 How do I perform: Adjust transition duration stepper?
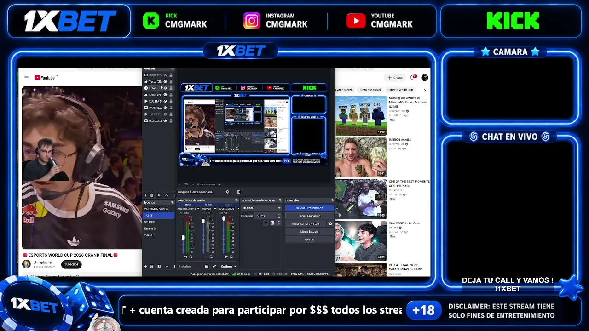coord(279,216)
